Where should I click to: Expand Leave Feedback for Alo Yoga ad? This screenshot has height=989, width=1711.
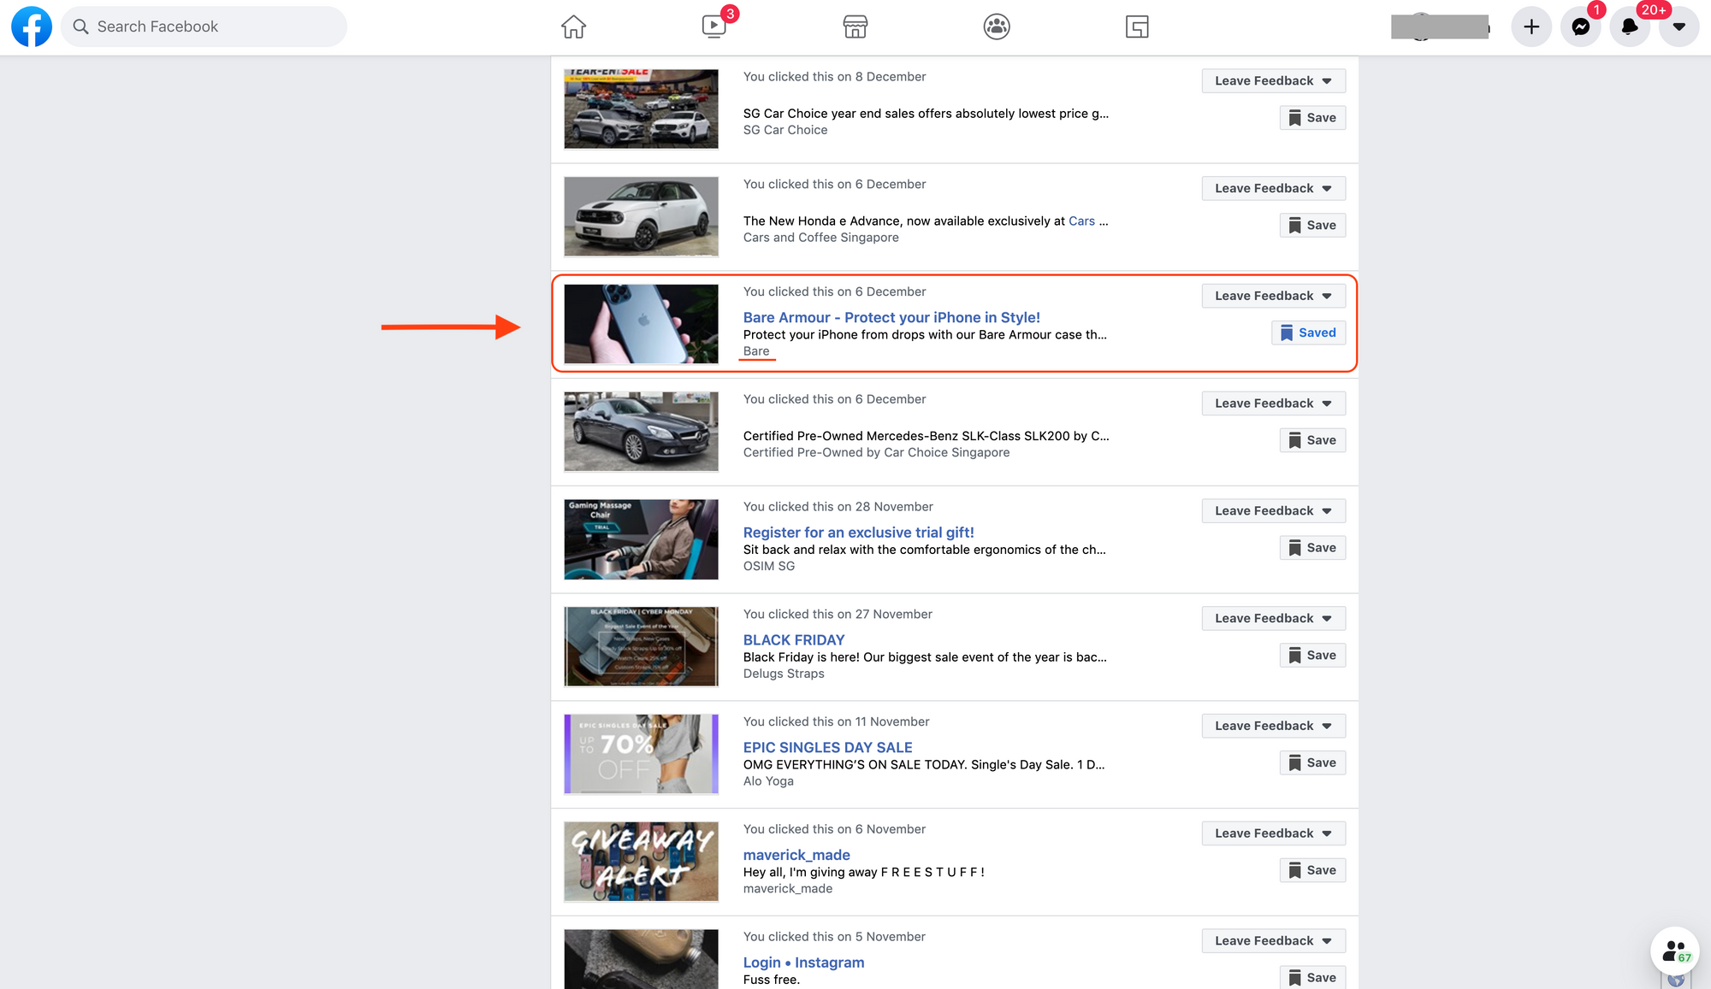tap(1273, 726)
